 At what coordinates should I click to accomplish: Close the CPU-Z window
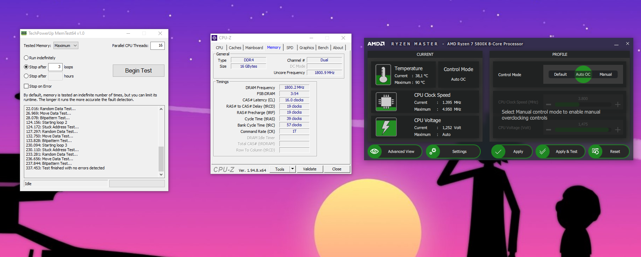343,38
